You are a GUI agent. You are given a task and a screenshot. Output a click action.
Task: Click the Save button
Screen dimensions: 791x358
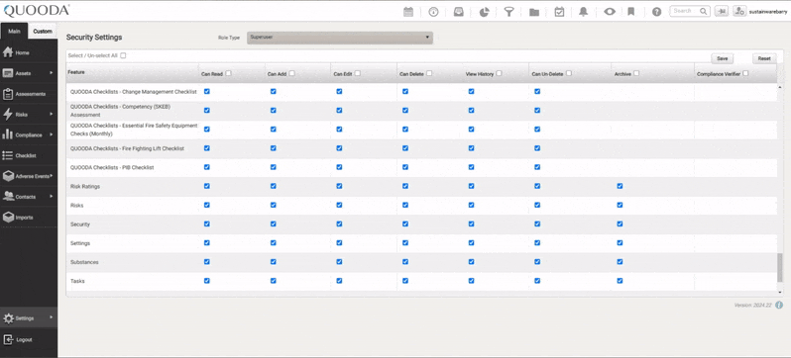[723, 58]
